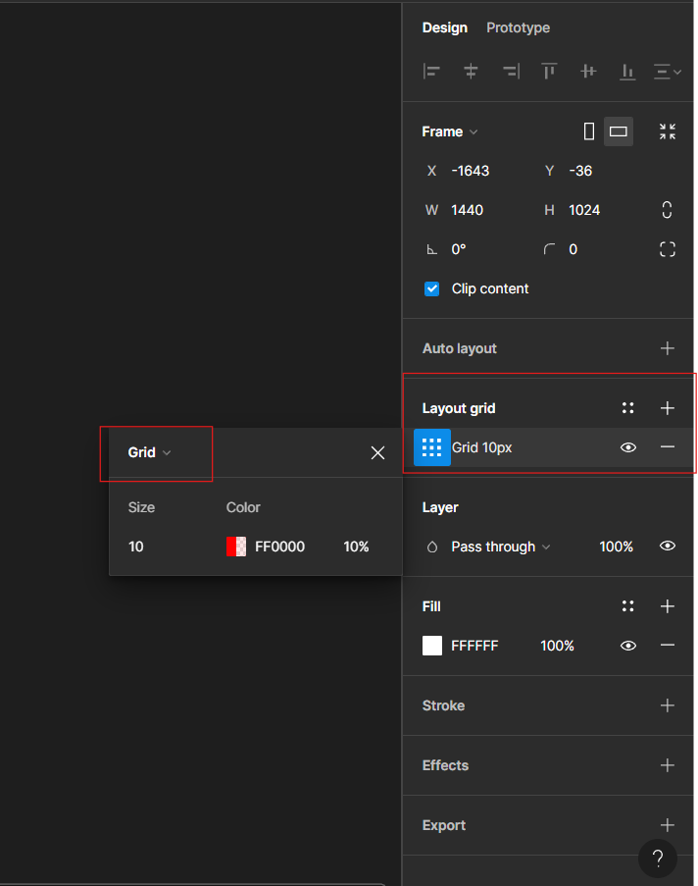Click the align left icon

(x=431, y=71)
